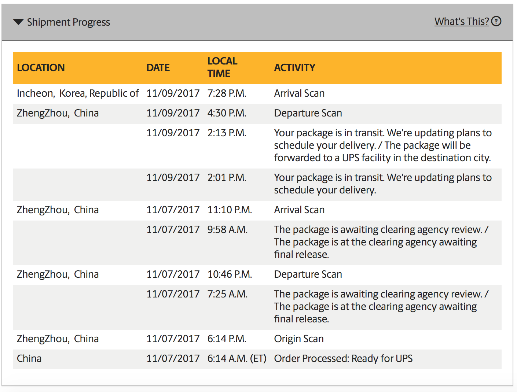Collapse the Shipment Progress triangle
Viewport: 517px width, 392px height.
[18, 22]
